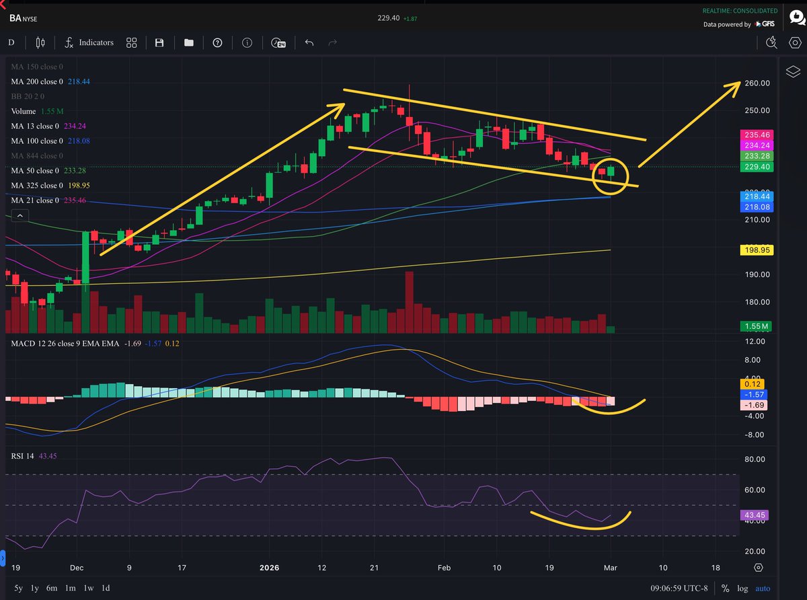Open the four-squares layout templates icon
This screenshot has height=600, width=807.
pos(132,42)
